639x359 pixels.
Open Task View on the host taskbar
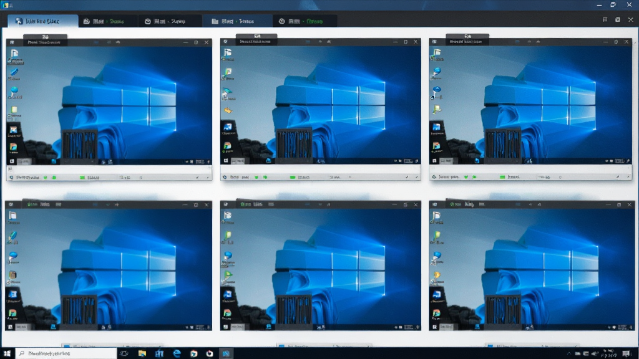[x=124, y=353]
